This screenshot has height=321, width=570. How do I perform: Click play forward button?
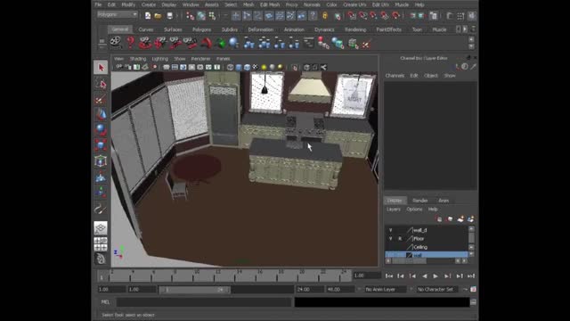point(436,276)
